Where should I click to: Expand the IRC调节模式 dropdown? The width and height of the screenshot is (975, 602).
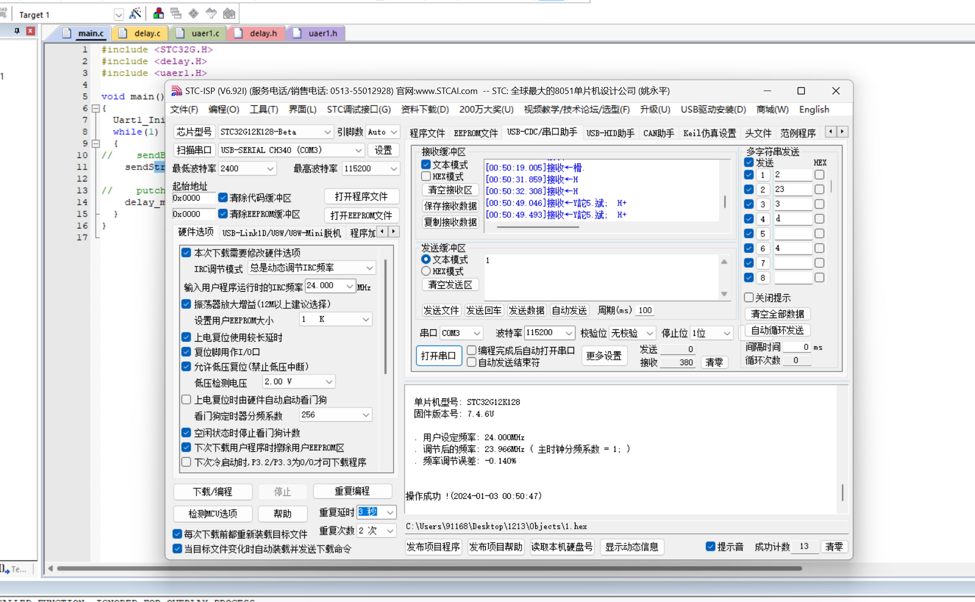coord(370,268)
